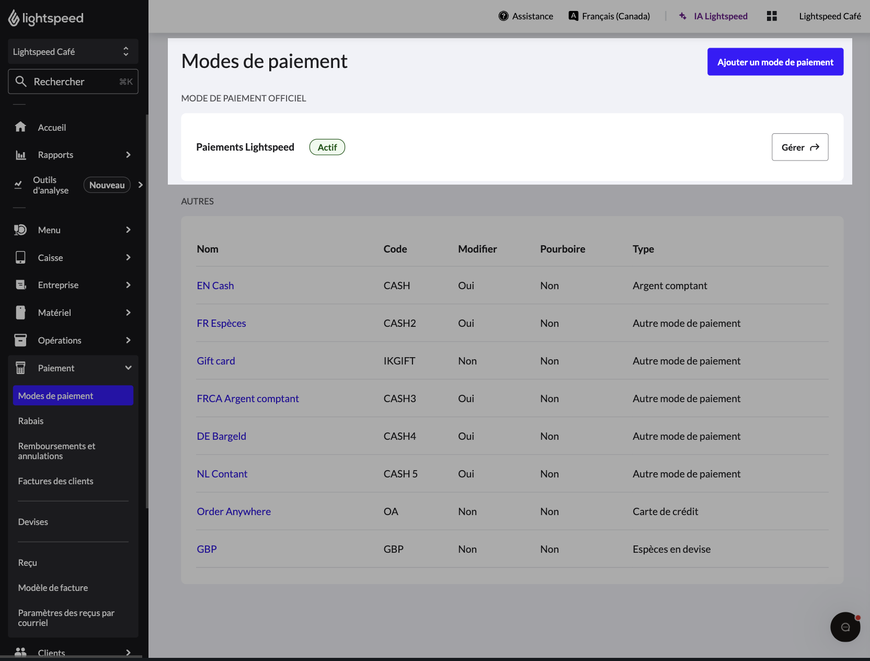Click the Clients people icon
Image resolution: width=870 pixels, height=661 pixels.
[x=20, y=652]
